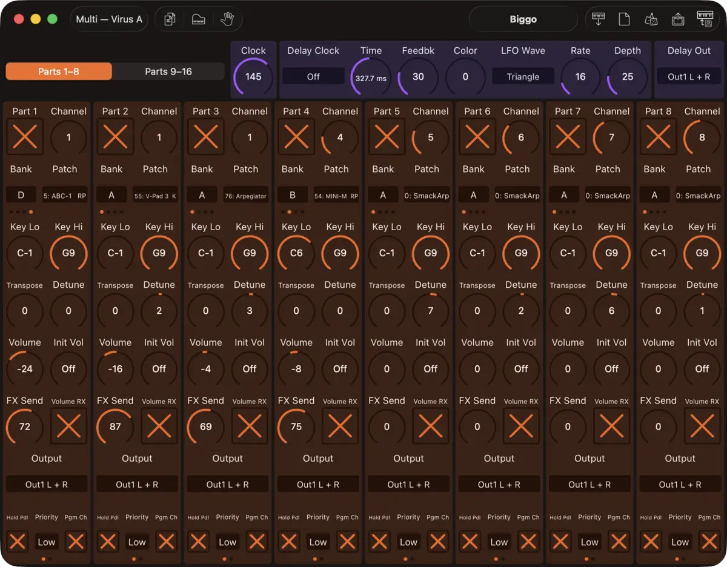The image size is (727, 567).
Task: Click the Biggo preset name button
Action: (523, 19)
